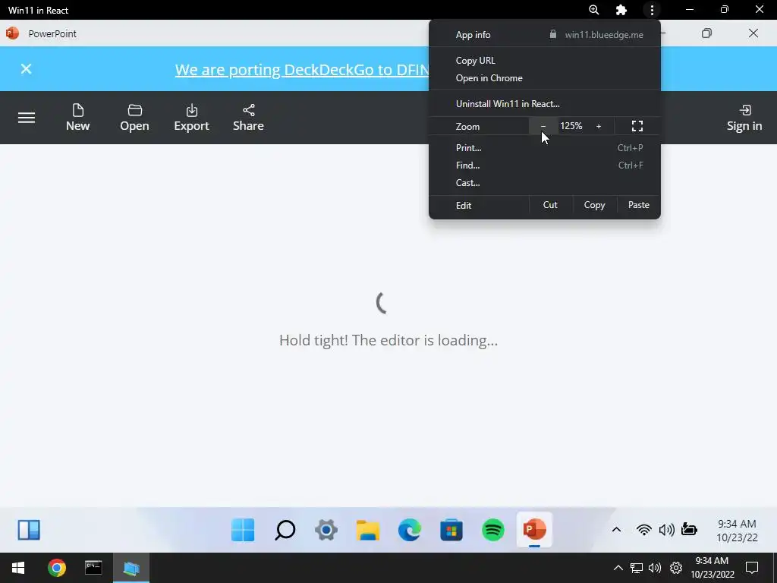The width and height of the screenshot is (777, 583).
Task: Click the host speaker volume icon
Action: tap(655, 568)
